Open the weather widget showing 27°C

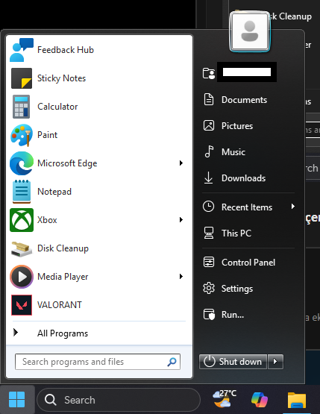(225, 399)
